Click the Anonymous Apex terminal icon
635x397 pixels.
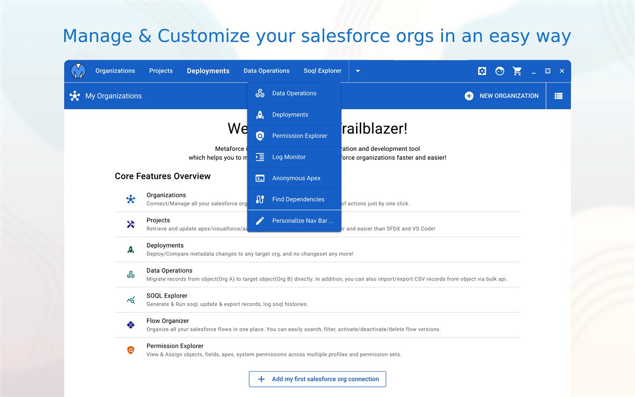coord(260,178)
